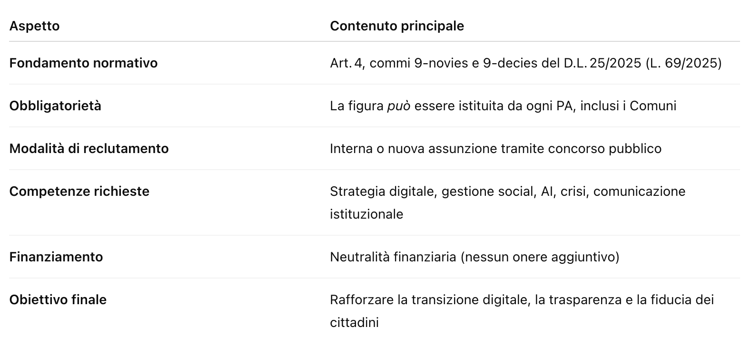Click the "Contenuto principale" column header

pyautogui.click(x=396, y=26)
